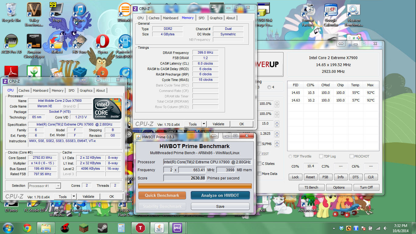Toggle the TDP Log checkbox
This screenshot has height=234, width=416.
point(321,156)
